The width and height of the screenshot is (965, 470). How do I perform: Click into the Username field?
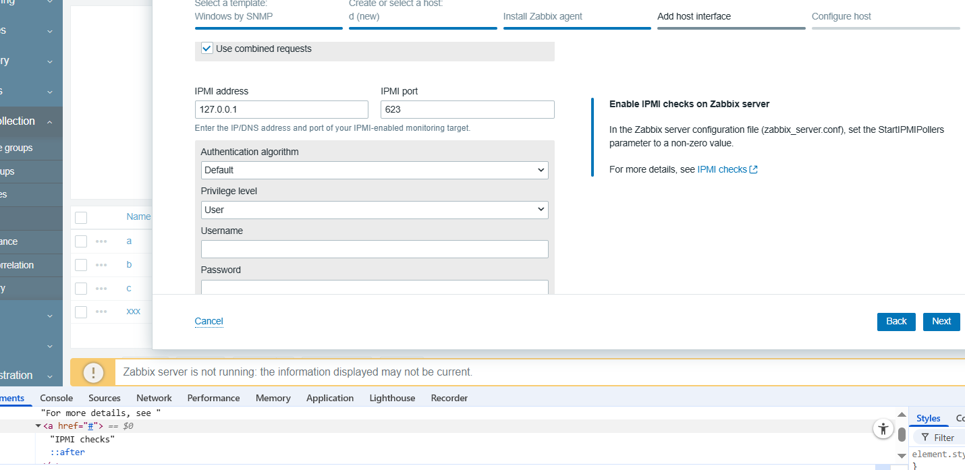point(375,249)
